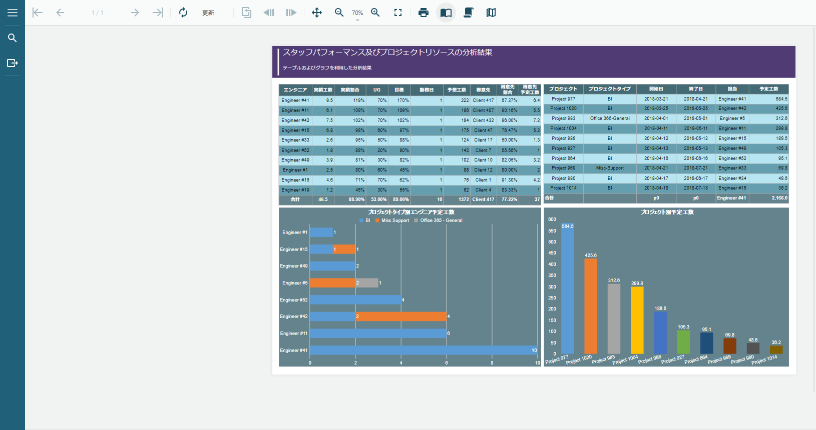Activate the move/pan mode tool
The image size is (816, 430).
pos(317,12)
